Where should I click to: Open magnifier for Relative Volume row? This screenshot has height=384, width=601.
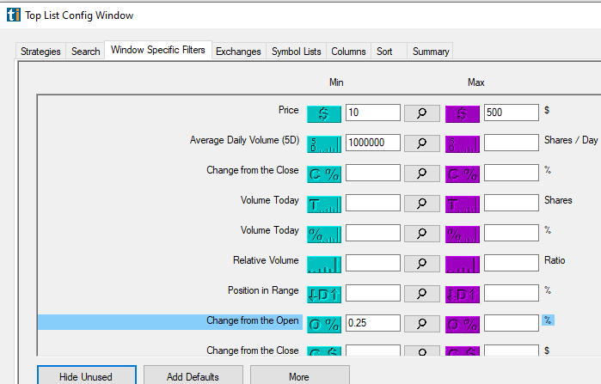coord(422,264)
